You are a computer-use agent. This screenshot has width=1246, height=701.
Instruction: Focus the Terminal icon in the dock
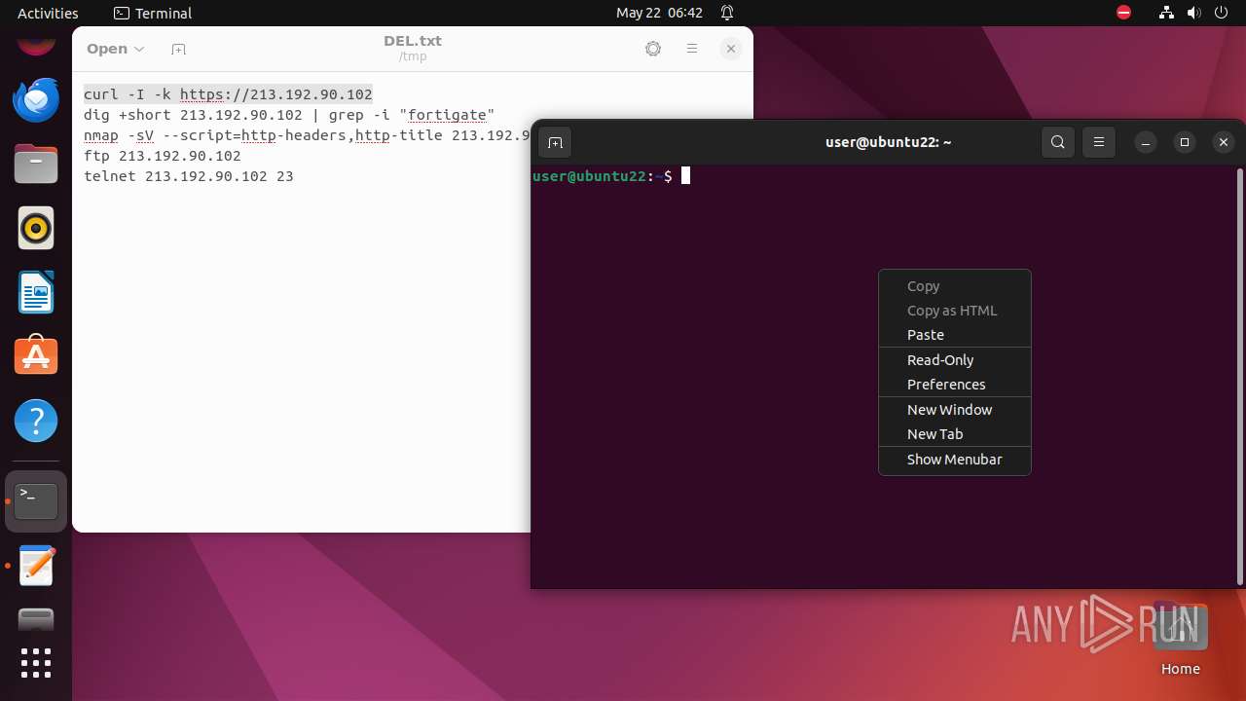click(36, 501)
